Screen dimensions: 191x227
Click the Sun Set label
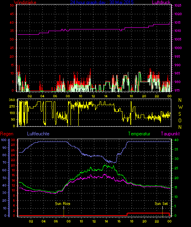pos(161,204)
